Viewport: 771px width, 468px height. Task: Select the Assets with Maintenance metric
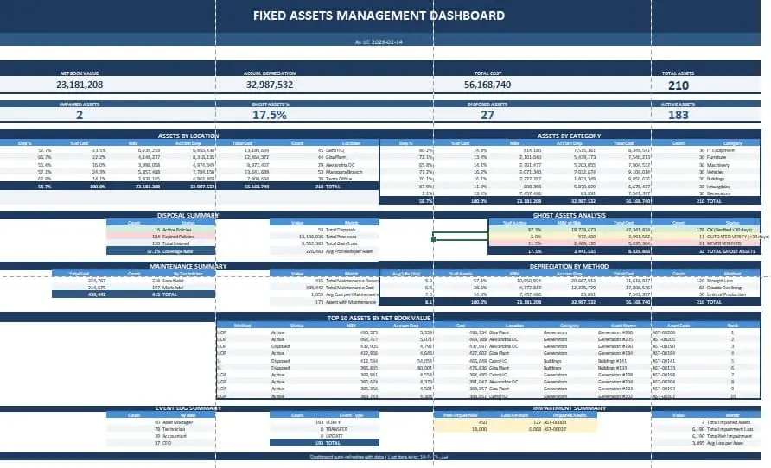pos(324,302)
